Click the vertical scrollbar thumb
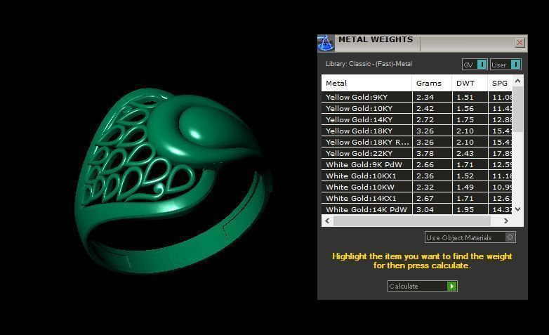Screen dimensions: 549x335 [x=518, y=110]
